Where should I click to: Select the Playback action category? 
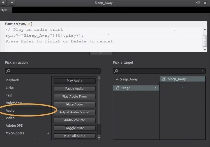point(12,80)
